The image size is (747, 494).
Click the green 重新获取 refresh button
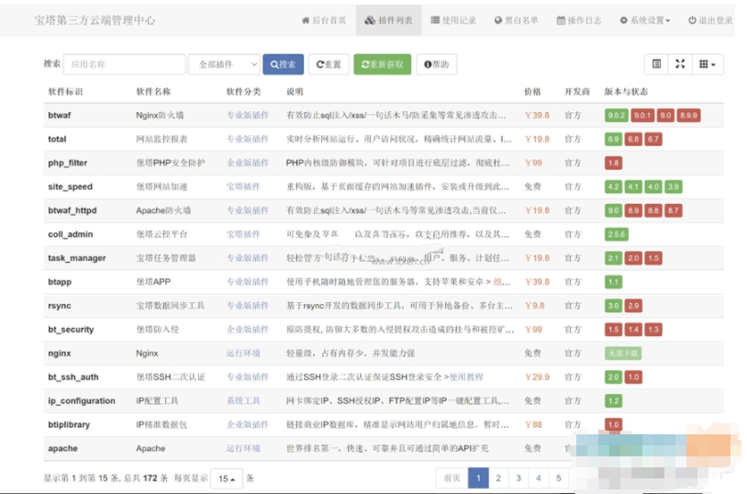click(x=383, y=64)
